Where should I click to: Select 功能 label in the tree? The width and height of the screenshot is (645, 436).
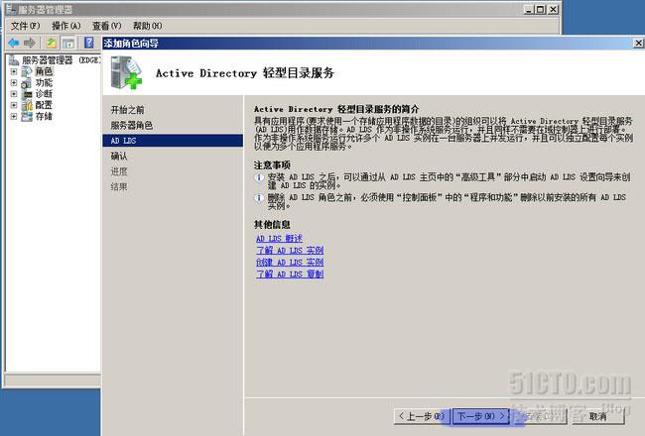[x=44, y=83]
